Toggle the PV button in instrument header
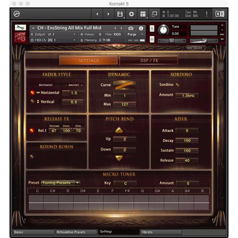 click(222, 39)
